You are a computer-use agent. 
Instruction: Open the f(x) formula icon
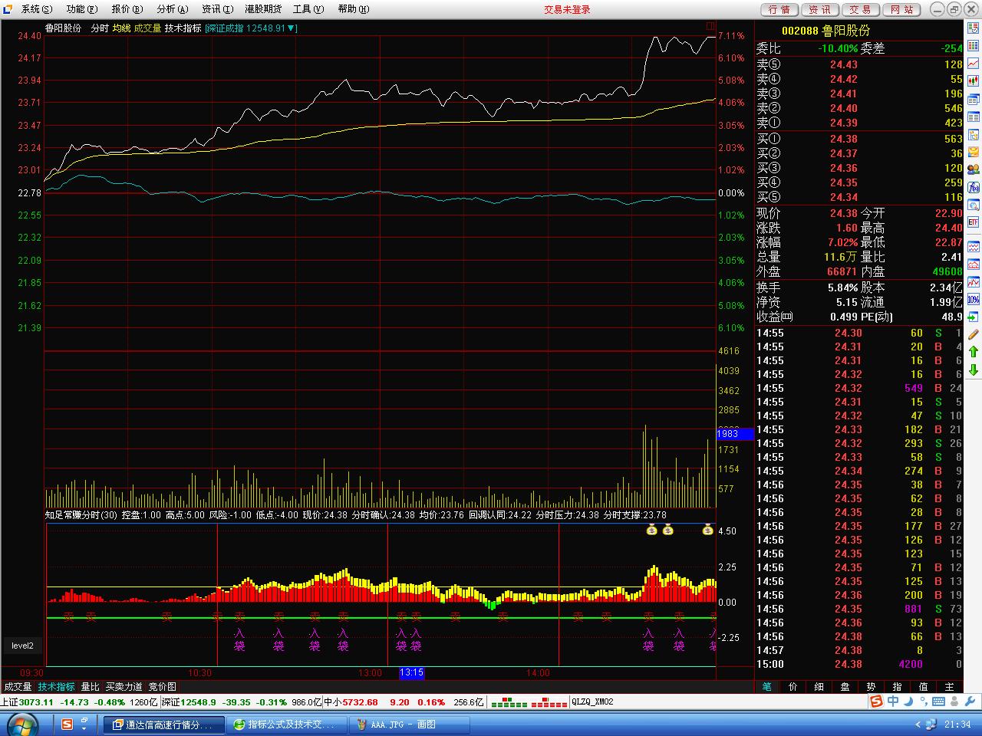click(x=974, y=188)
